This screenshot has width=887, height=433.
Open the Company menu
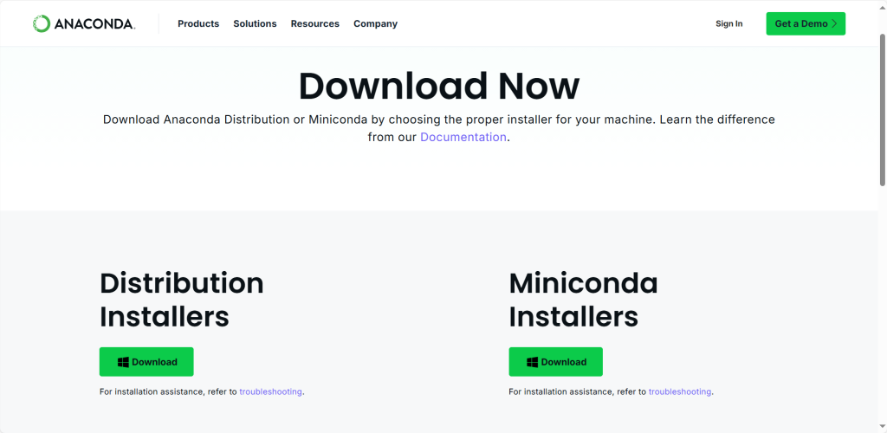pos(375,23)
